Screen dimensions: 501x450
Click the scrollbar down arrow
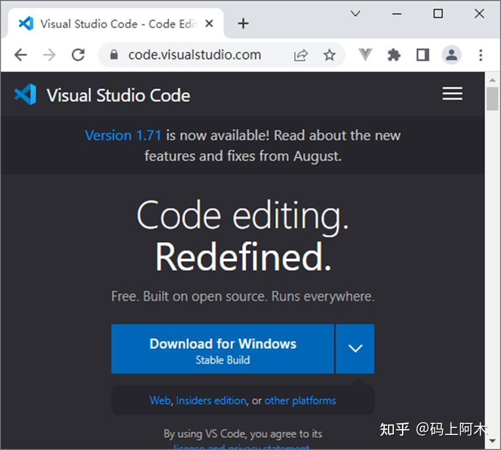click(492, 441)
